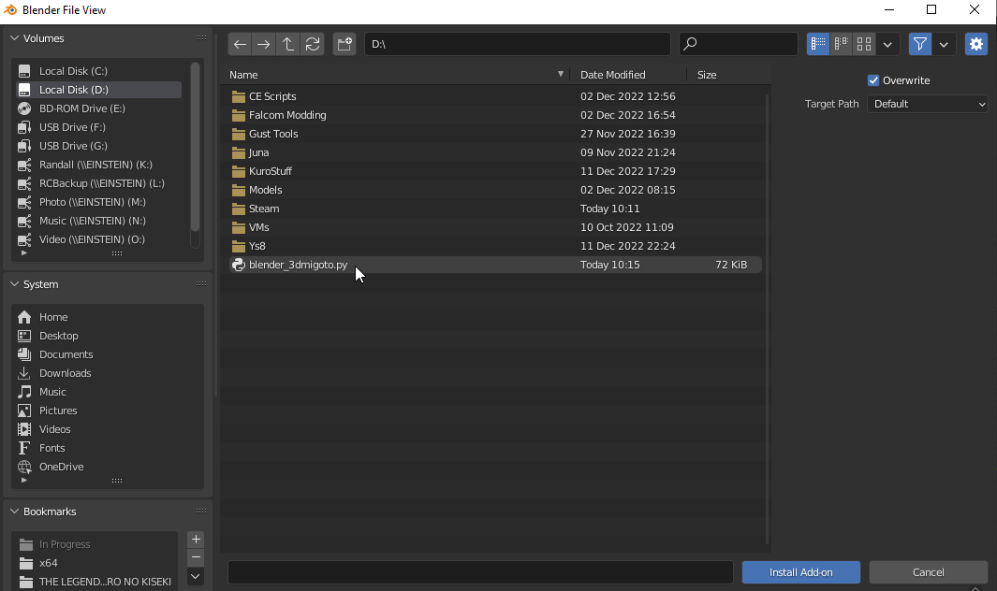Switch to horizontal list display mode
The height and width of the screenshot is (591, 997).
[842, 44]
